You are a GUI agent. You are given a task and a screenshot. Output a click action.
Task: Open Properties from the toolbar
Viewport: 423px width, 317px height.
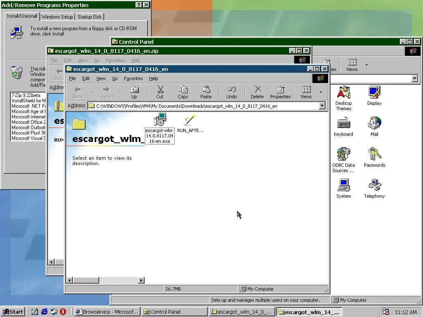click(280, 92)
